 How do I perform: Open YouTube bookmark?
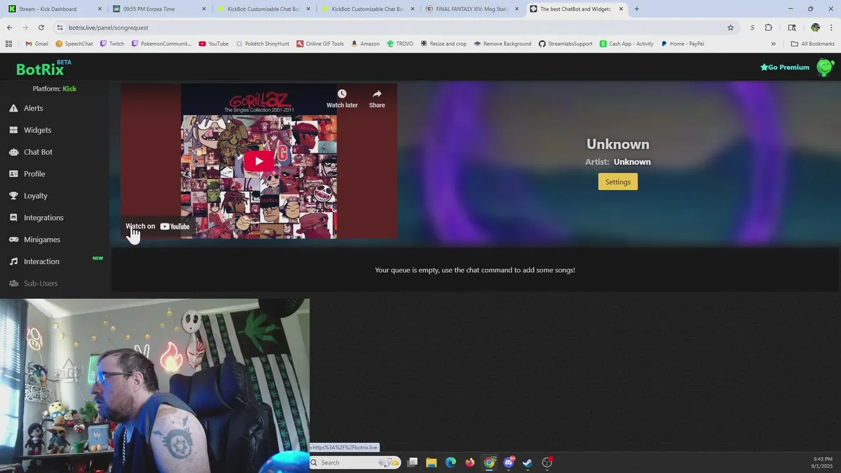(x=214, y=44)
